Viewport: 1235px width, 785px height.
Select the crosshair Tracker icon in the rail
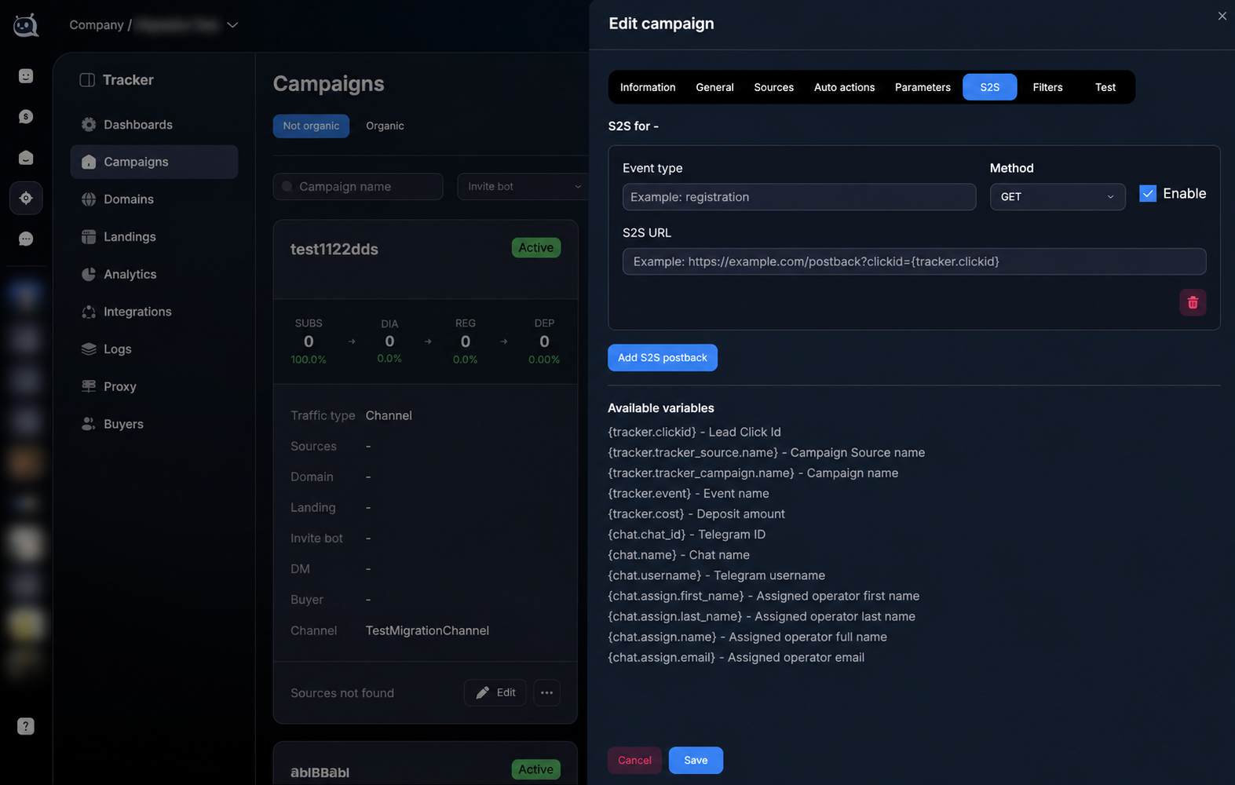pos(26,198)
